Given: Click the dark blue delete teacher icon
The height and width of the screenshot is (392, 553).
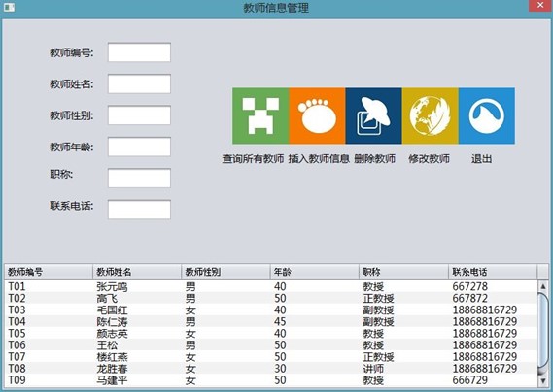Looking at the screenshot, I should (373, 115).
